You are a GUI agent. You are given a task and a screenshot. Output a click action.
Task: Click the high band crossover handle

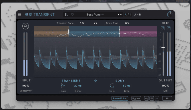click(120, 31)
